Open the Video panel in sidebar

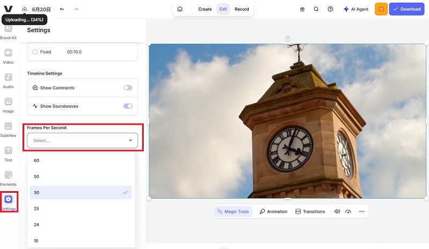(9, 55)
